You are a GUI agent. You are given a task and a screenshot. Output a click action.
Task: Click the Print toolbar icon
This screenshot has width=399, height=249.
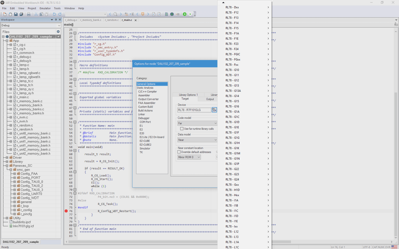tap(29, 14)
